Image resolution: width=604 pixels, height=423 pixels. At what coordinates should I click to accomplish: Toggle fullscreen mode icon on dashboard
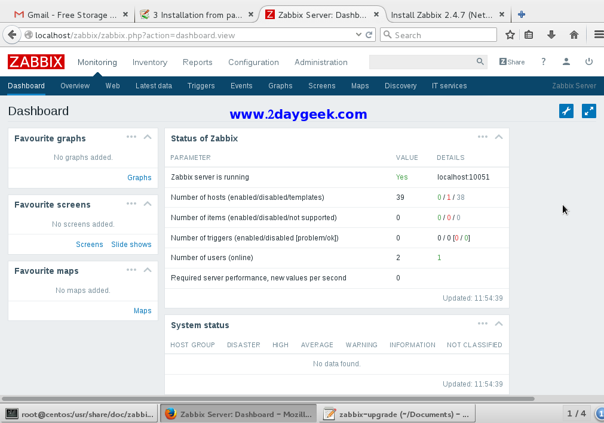click(x=589, y=111)
